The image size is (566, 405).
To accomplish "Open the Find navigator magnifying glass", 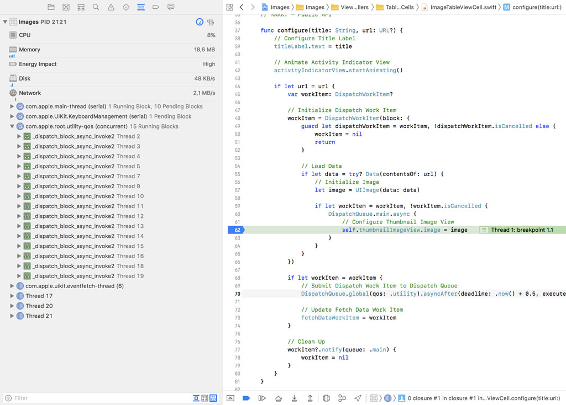I will pos(96,7).
